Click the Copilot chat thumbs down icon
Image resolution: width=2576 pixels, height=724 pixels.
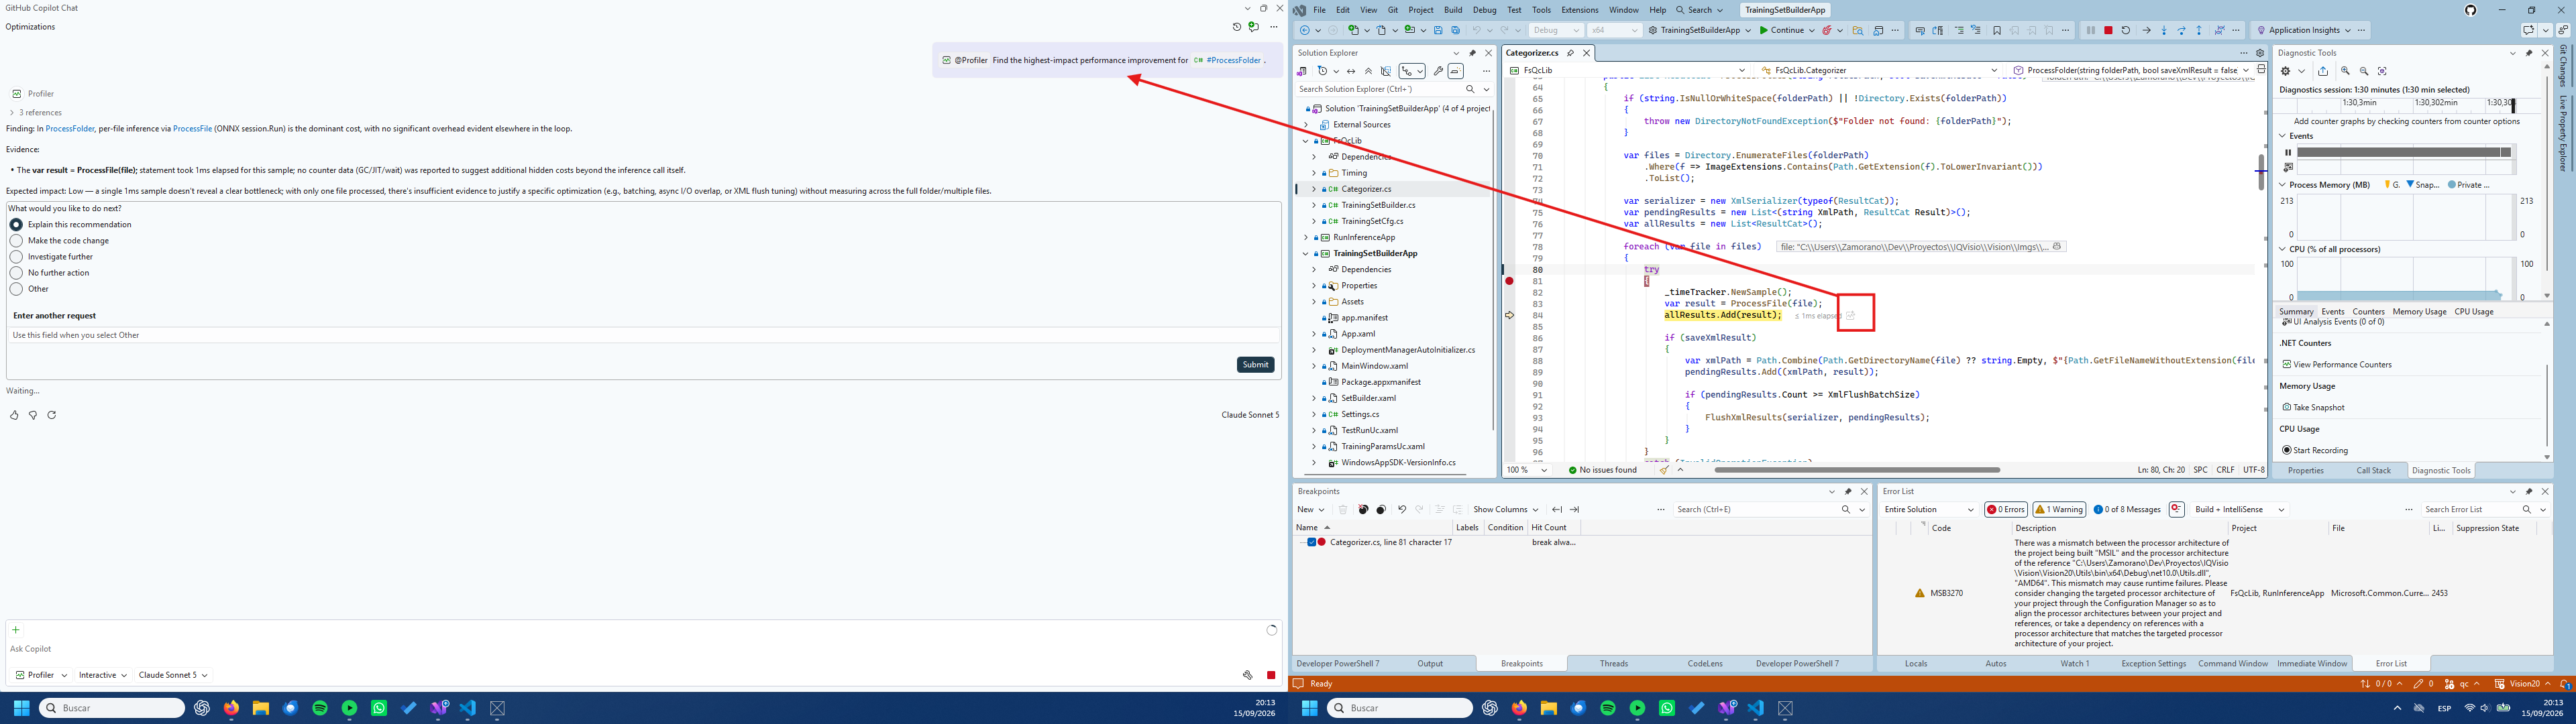click(x=33, y=415)
